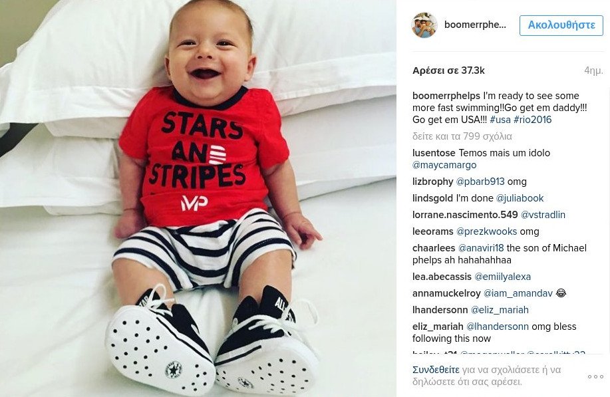610x397 pixels.
Task: Open the #rio2016 hashtag
Action: tap(533, 120)
